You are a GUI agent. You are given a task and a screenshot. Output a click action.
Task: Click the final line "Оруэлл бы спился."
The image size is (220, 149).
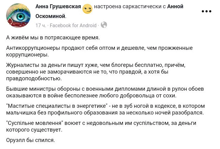pos(30,140)
